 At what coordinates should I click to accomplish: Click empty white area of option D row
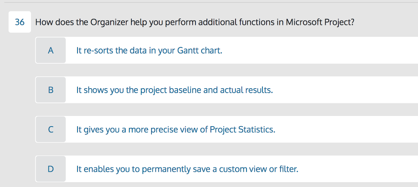pyautogui.click(x=359, y=169)
